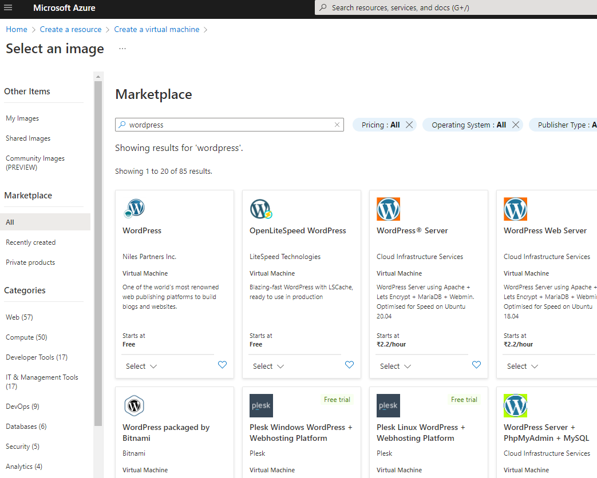Click the sidebar vertical scrollbar thumb
Viewport: 597px width, 478px height.
[98, 253]
